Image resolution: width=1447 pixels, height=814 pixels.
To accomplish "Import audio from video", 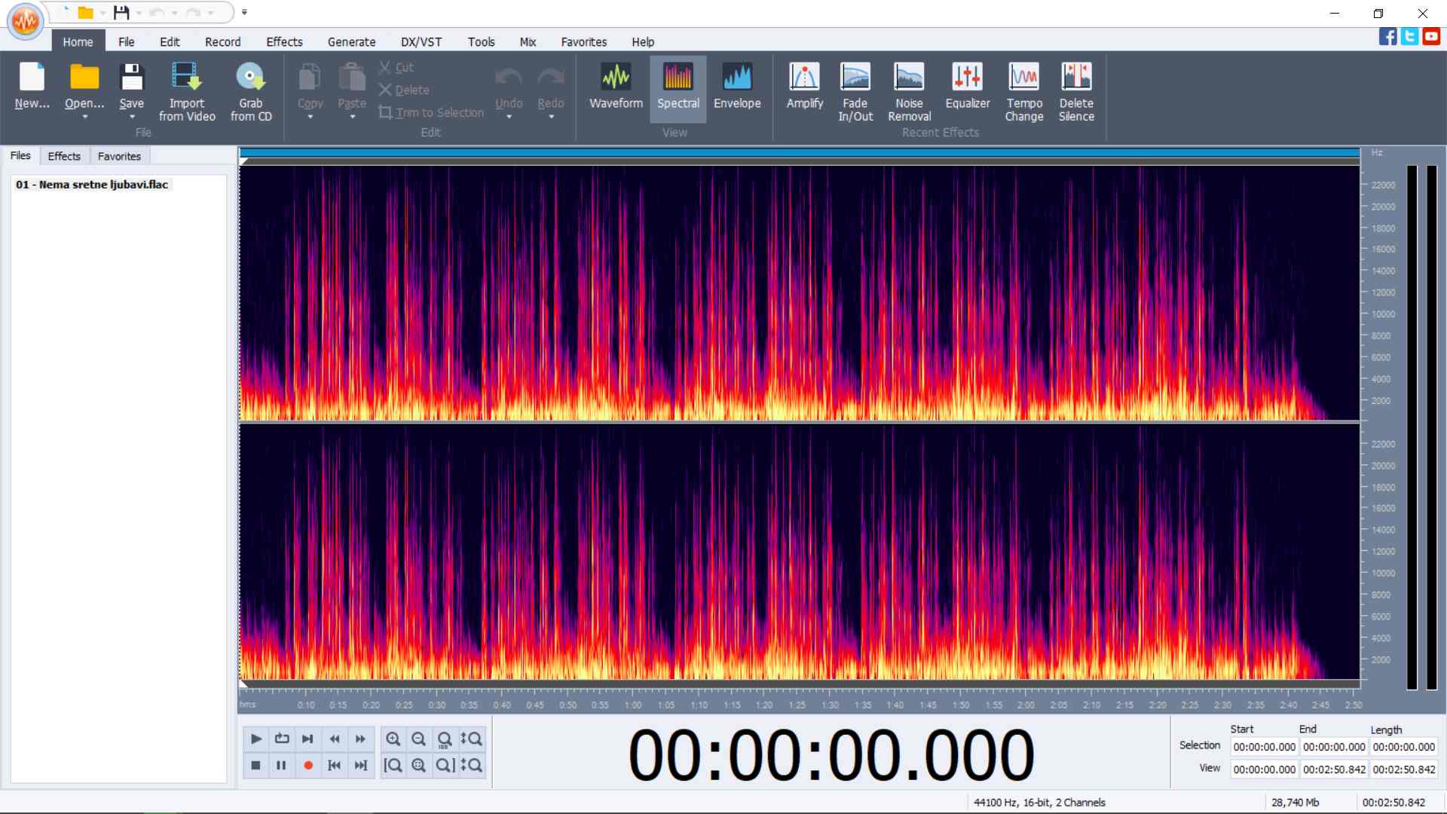I will click(186, 90).
